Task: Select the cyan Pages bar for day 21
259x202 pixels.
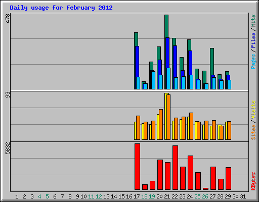Action: click(x=168, y=78)
